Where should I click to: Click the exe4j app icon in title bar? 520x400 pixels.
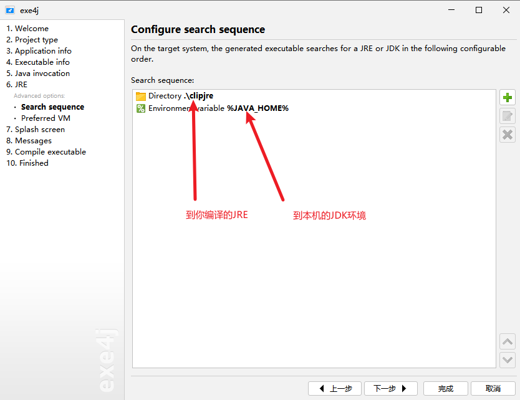[9, 10]
